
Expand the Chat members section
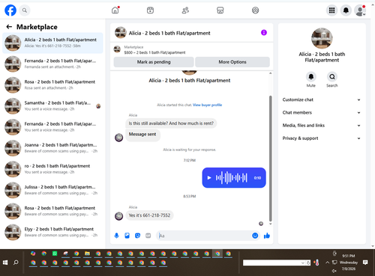tap(322, 113)
